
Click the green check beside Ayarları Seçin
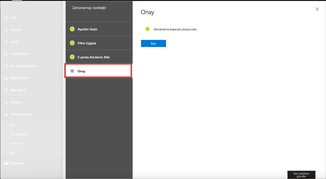point(72,29)
